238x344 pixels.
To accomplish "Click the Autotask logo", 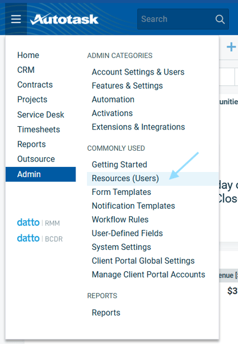I will (65, 19).
